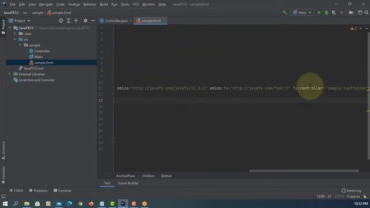Click the read-only lock icon in status bar
The width and height of the screenshot is (370, 208).
pyautogui.click(x=365, y=196)
